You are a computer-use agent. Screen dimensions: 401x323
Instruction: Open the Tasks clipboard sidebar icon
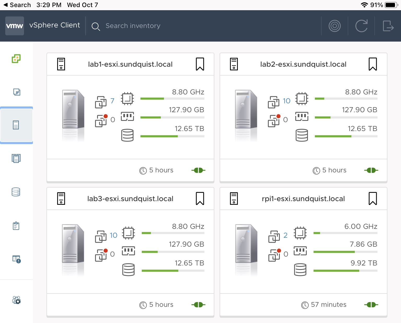(x=16, y=226)
